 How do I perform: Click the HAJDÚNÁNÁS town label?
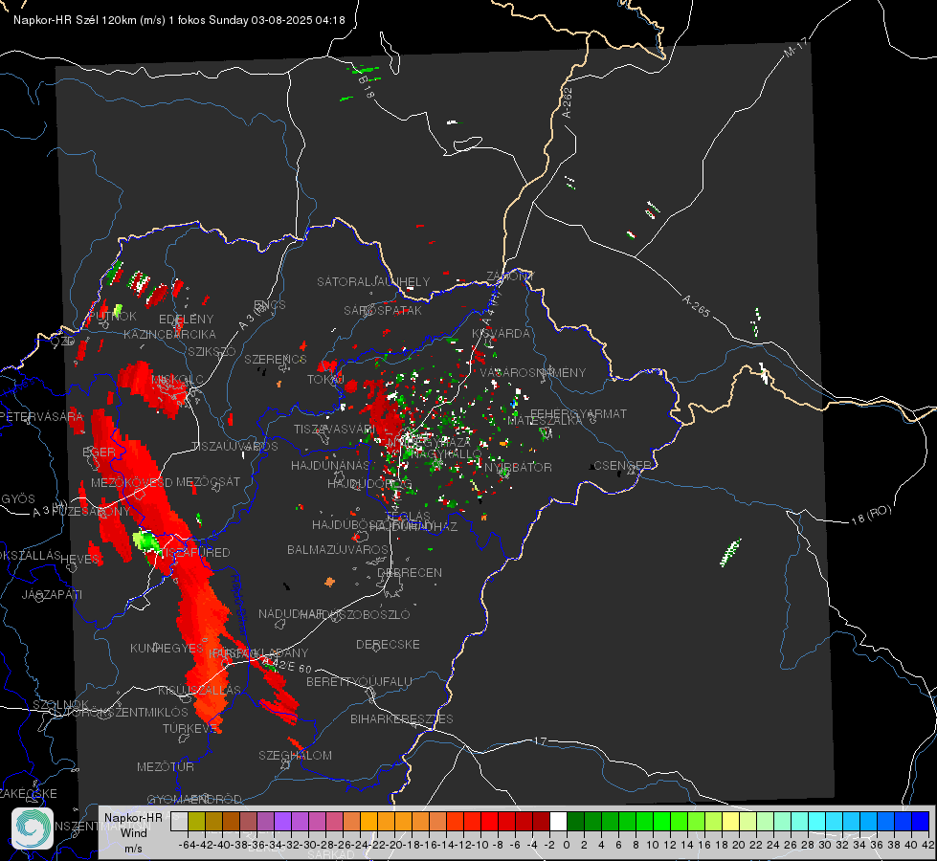coord(330,465)
